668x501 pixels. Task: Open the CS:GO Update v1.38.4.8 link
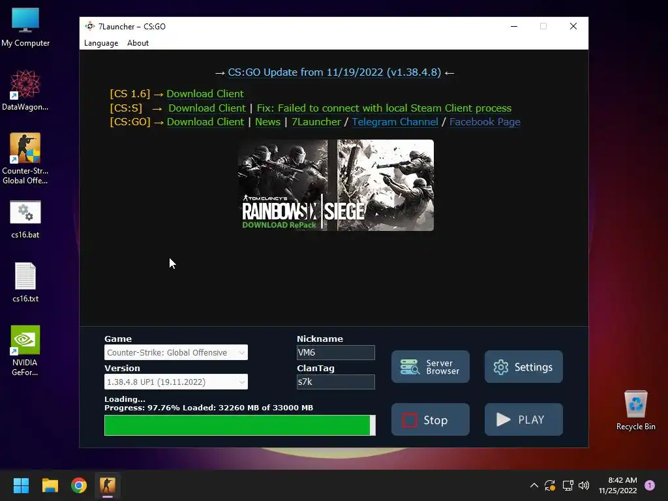point(335,72)
